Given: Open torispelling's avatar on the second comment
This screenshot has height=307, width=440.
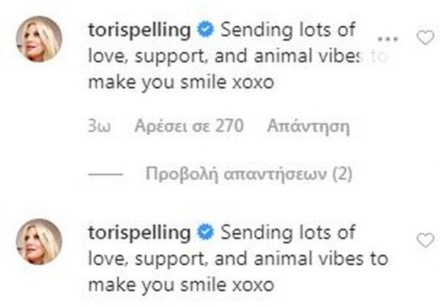Looking at the screenshot, I should (x=39, y=242).
